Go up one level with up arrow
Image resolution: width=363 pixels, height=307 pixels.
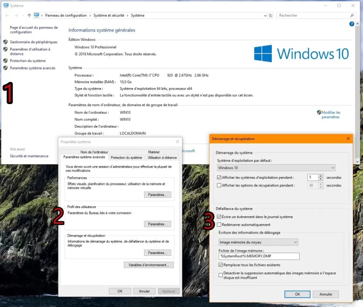pos(29,15)
